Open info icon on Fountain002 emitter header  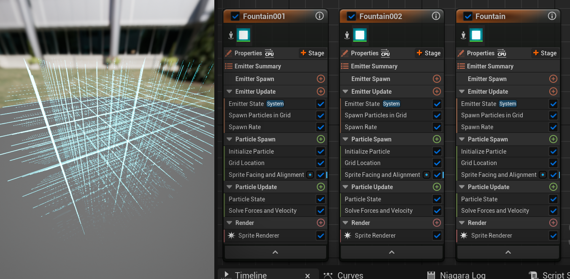click(x=436, y=16)
